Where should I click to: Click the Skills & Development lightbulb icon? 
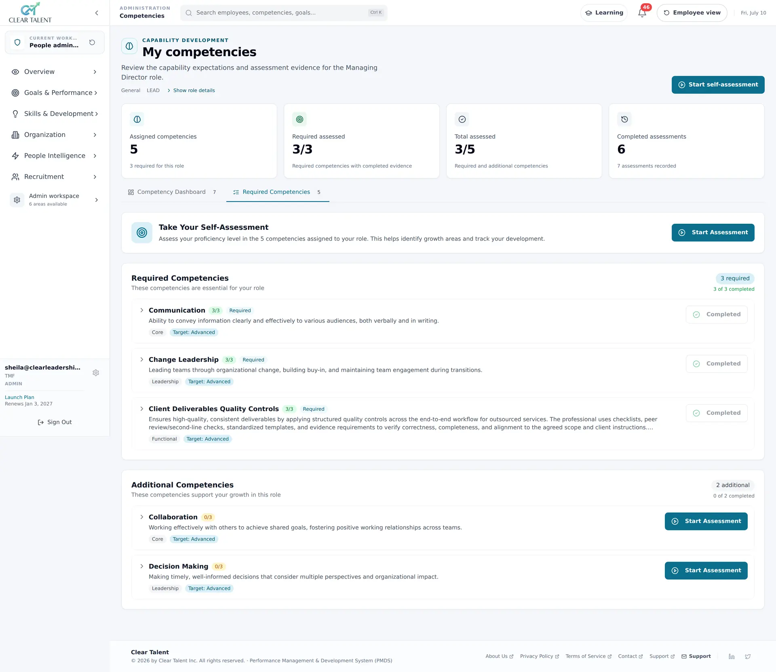[15, 114]
